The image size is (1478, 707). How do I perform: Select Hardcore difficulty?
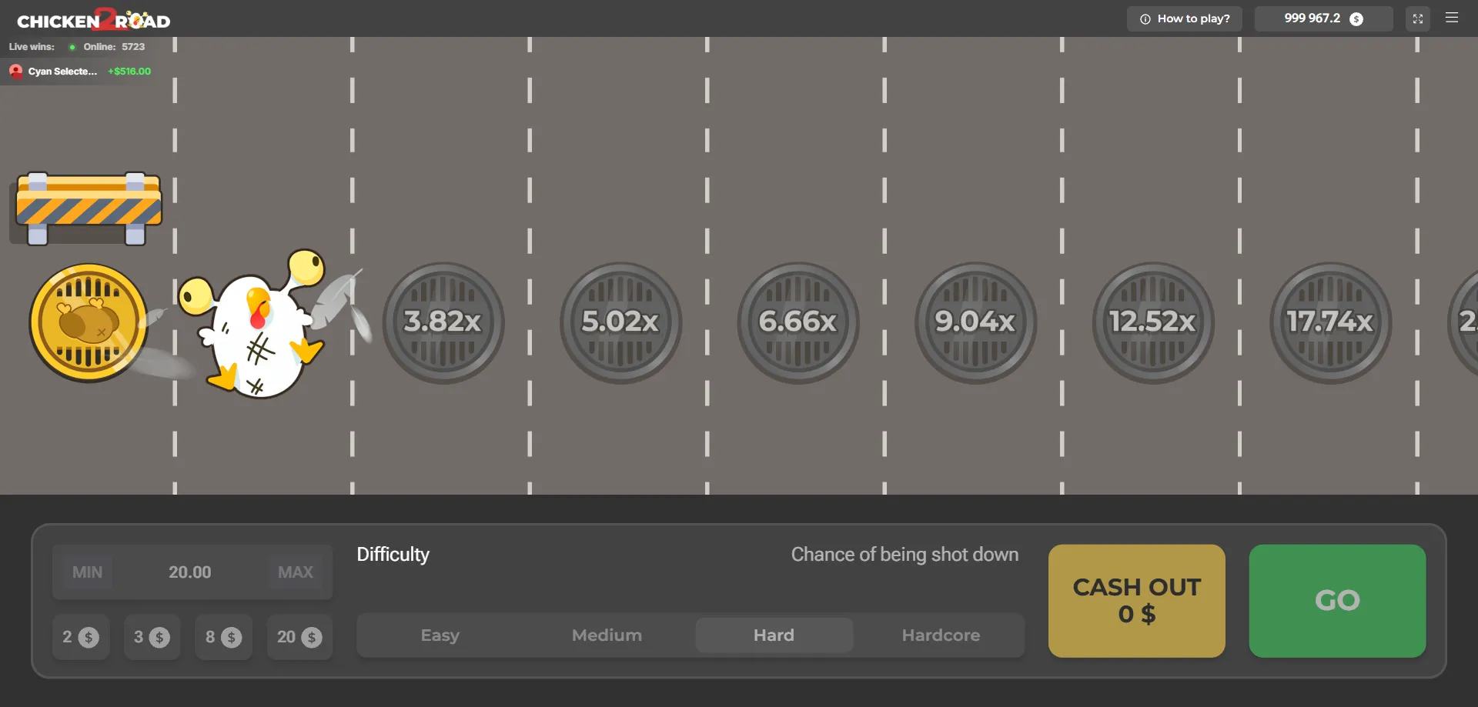[x=941, y=635]
